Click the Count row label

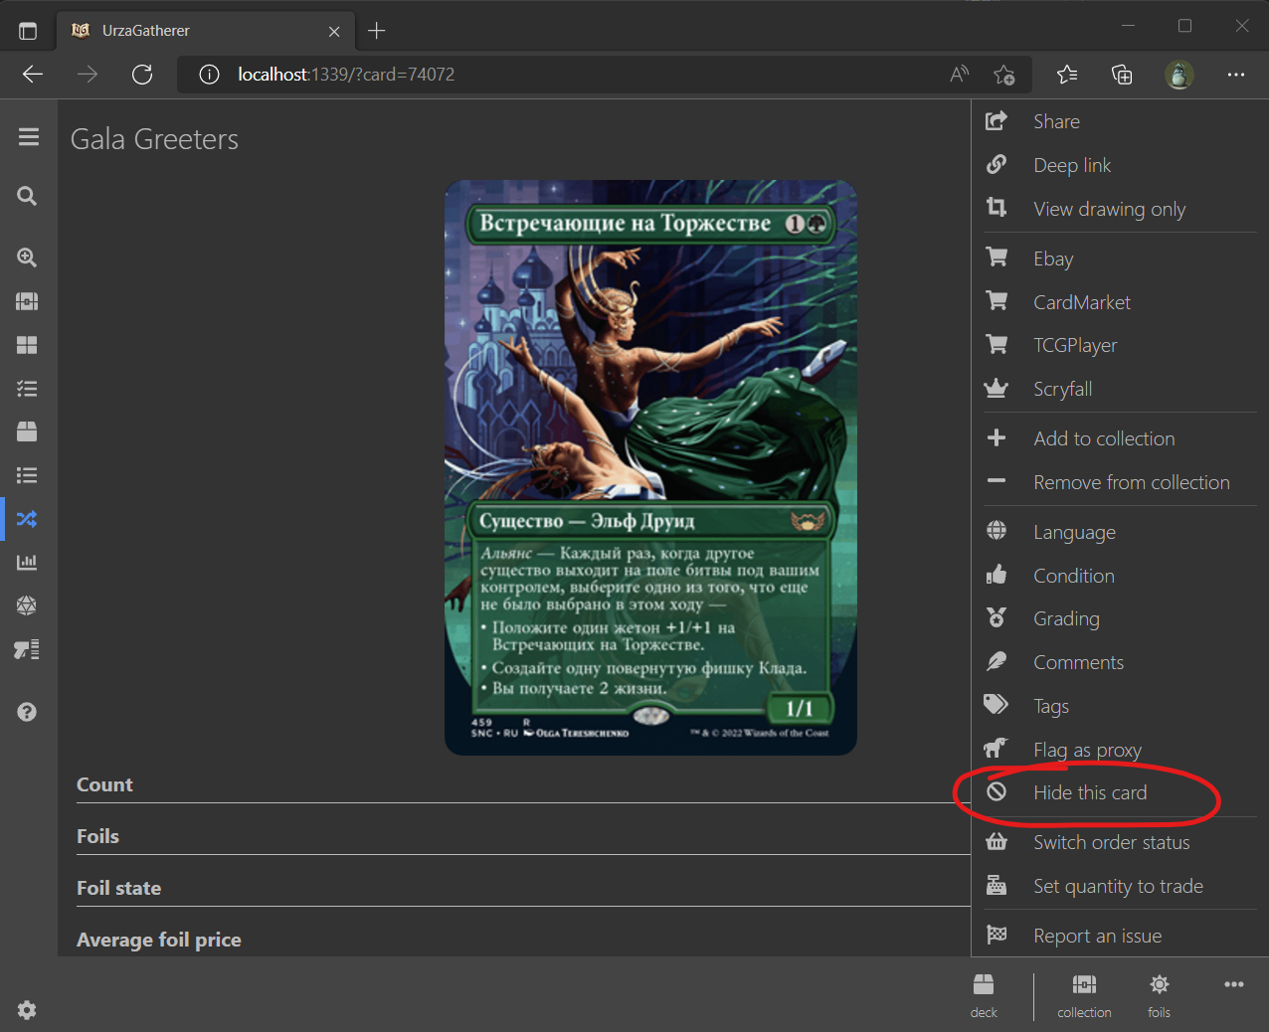click(x=104, y=784)
